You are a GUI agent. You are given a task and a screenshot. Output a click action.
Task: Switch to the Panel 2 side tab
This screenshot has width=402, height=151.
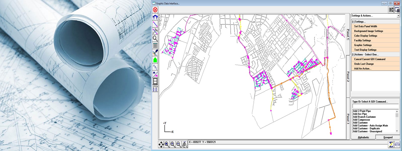click(x=348, y=76)
